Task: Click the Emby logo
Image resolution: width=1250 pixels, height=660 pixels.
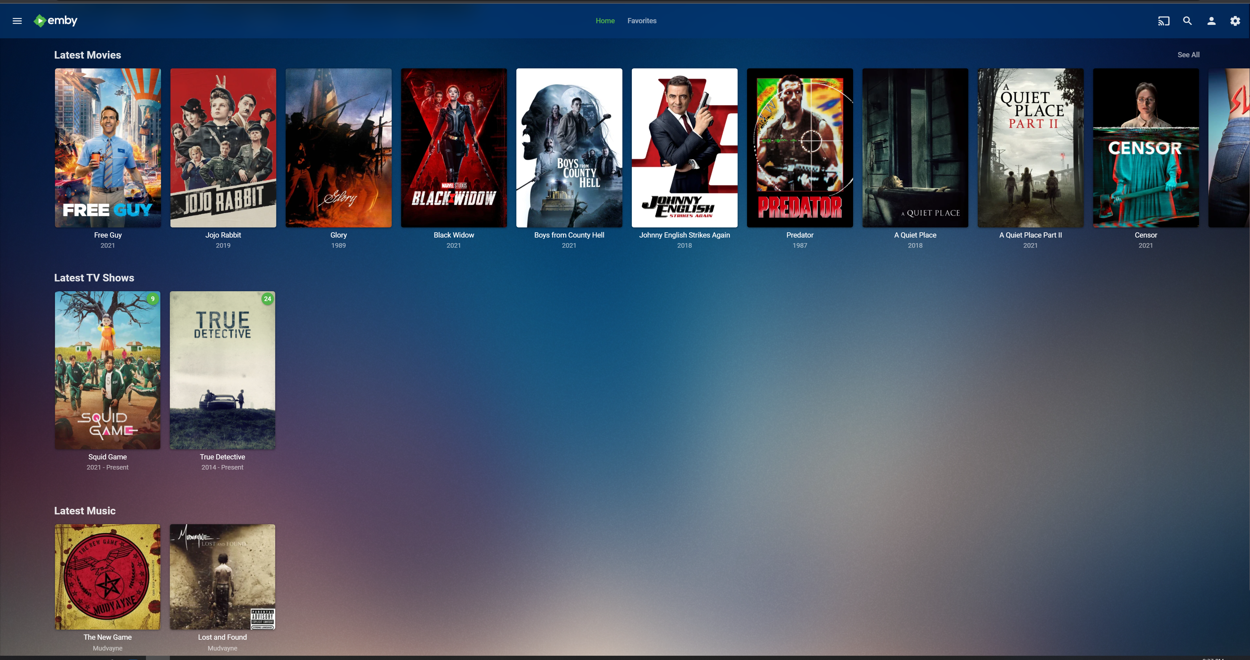Action: coord(55,20)
